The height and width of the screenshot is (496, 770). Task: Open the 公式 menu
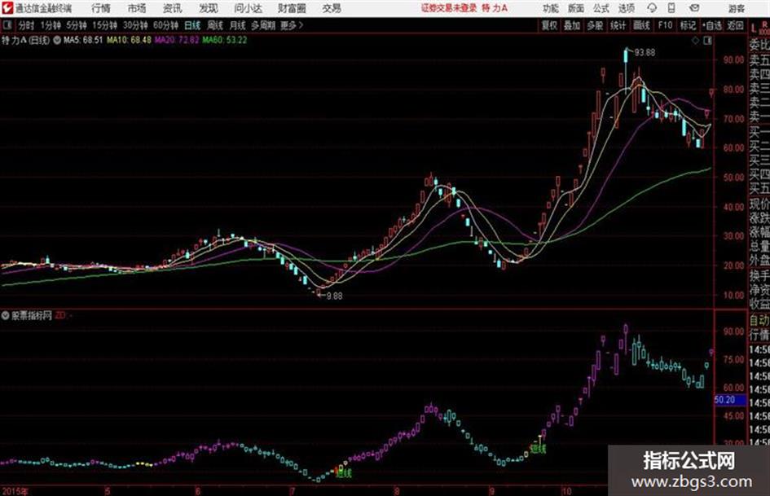pos(601,8)
